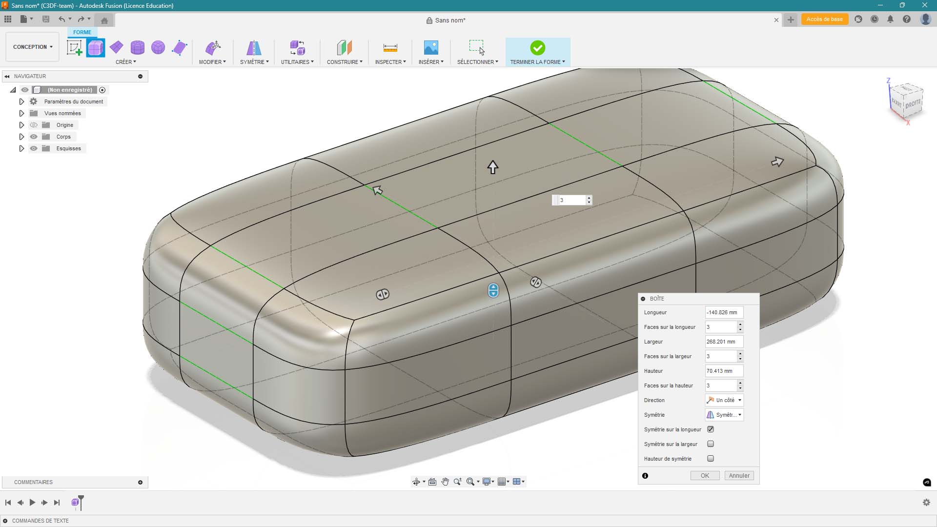Expand the Esquisses tree node
The image size is (937, 527).
[21, 148]
